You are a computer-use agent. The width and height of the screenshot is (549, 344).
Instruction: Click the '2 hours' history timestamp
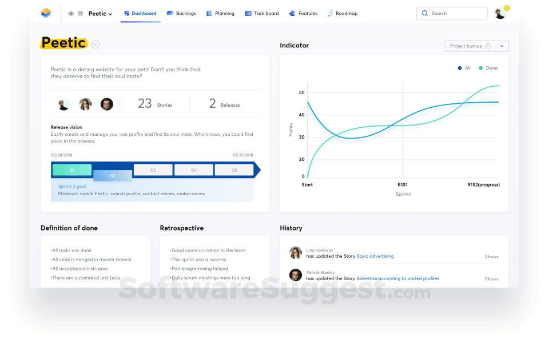[x=492, y=257]
